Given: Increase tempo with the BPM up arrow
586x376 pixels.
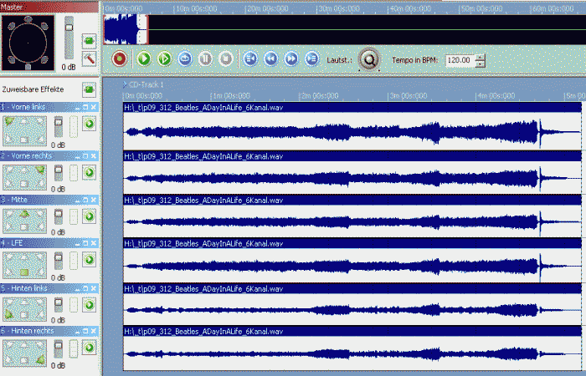Looking at the screenshot, I should [480, 57].
